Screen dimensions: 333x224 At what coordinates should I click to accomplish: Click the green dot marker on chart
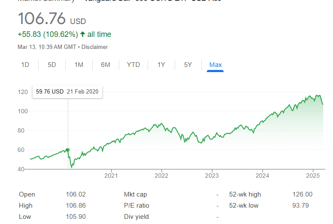67,150
